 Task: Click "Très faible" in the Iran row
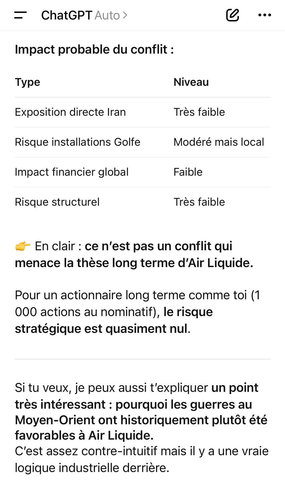199,112
